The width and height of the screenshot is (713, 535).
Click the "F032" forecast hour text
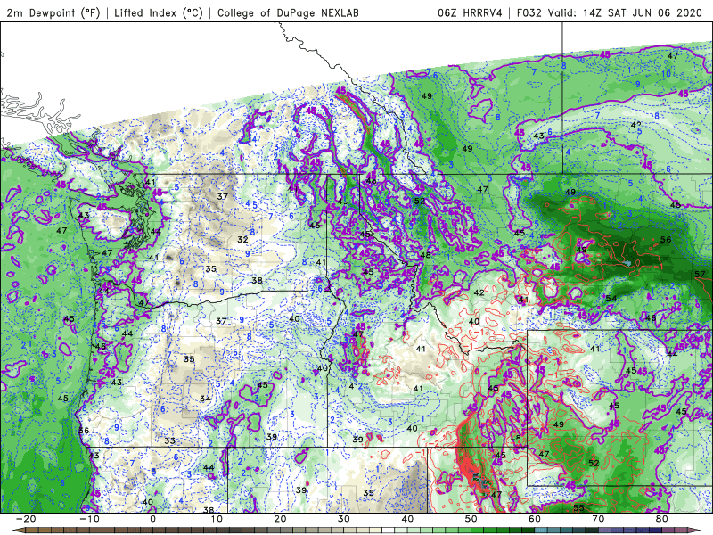[x=529, y=13]
